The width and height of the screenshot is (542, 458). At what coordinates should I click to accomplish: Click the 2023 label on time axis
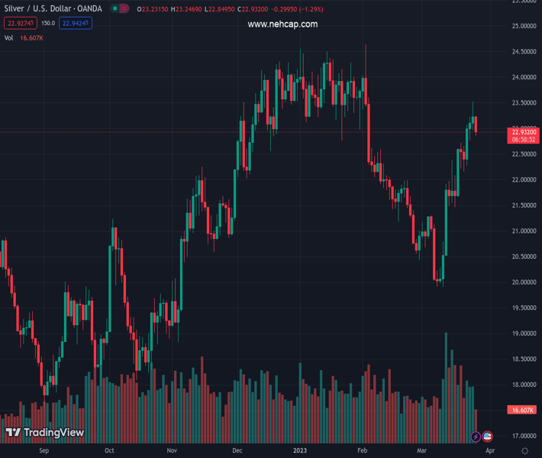[300, 450]
